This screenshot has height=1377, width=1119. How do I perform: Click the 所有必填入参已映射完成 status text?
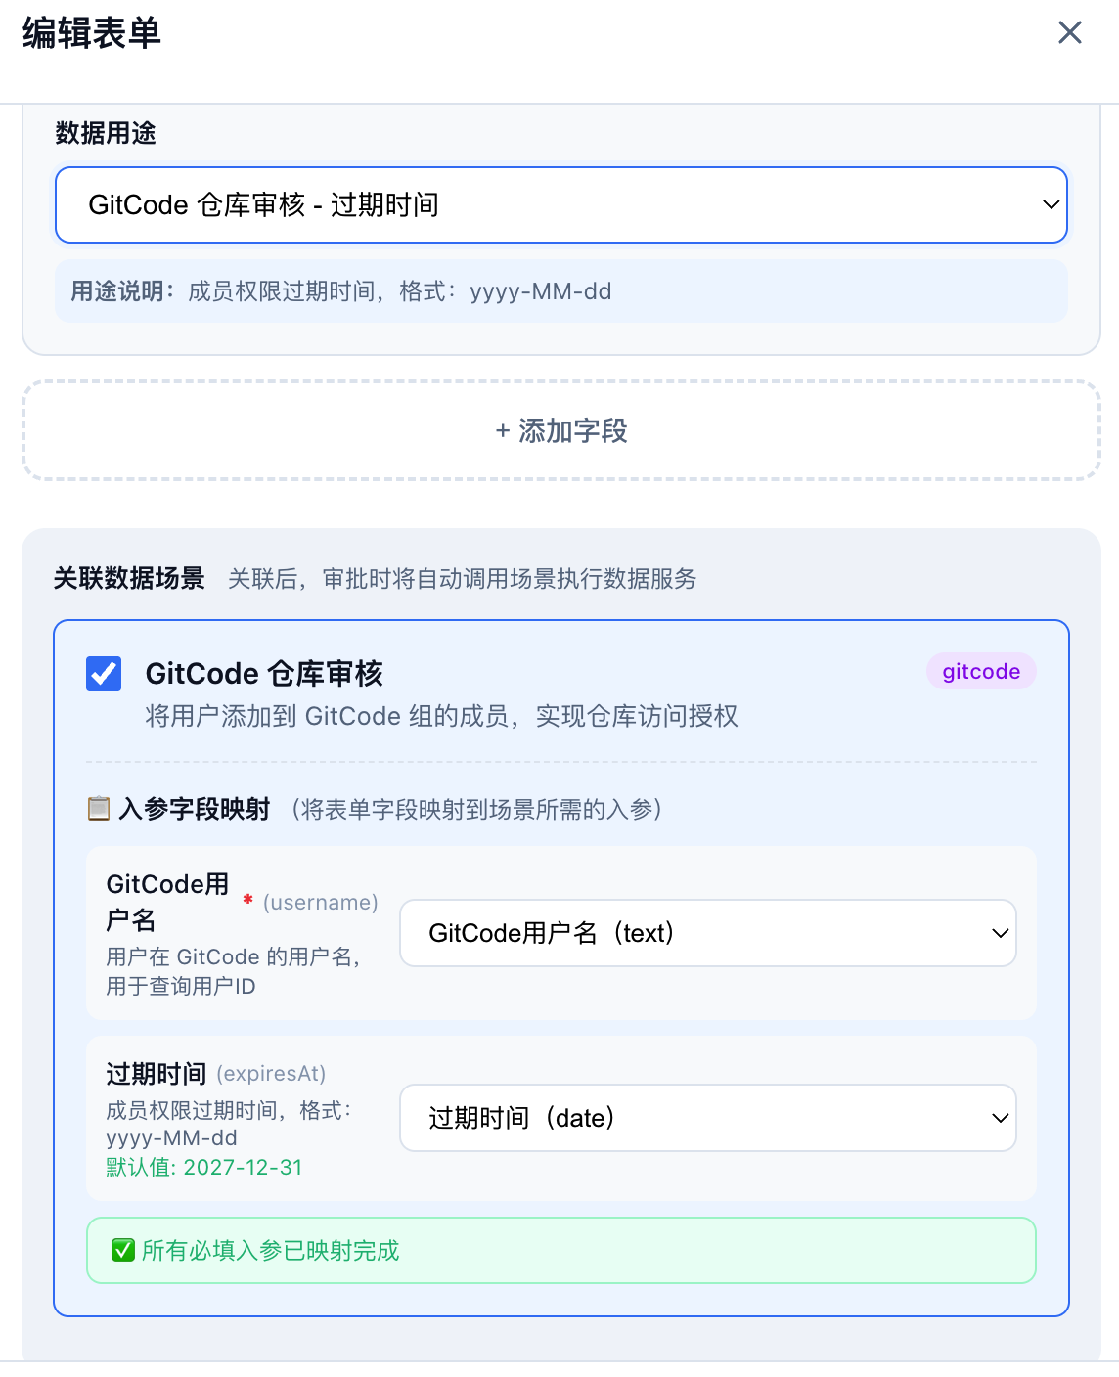(271, 1250)
